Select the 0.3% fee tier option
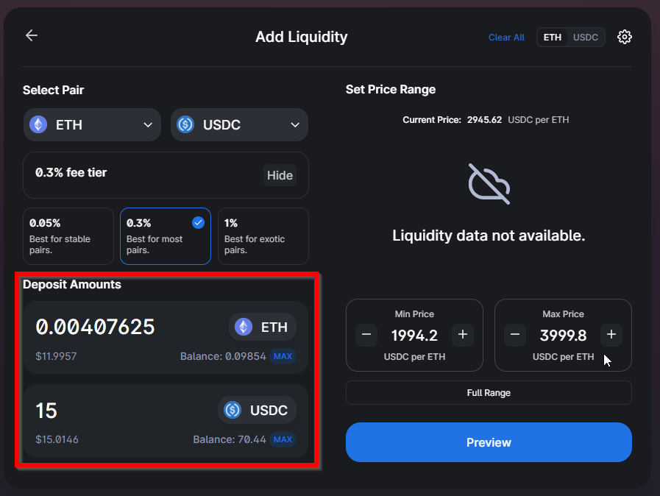The height and width of the screenshot is (496, 660). (166, 236)
